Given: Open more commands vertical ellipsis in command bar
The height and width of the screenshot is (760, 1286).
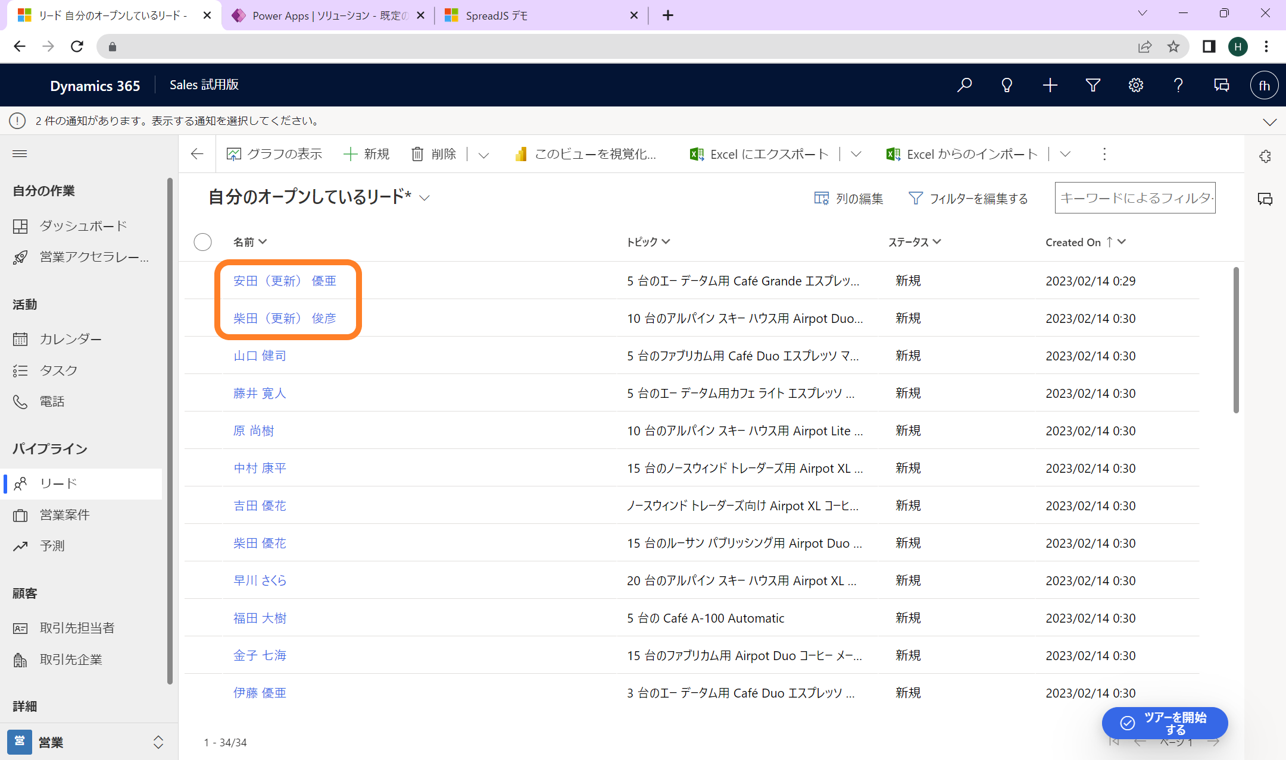Looking at the screenshot, I should click(1104, 154).
